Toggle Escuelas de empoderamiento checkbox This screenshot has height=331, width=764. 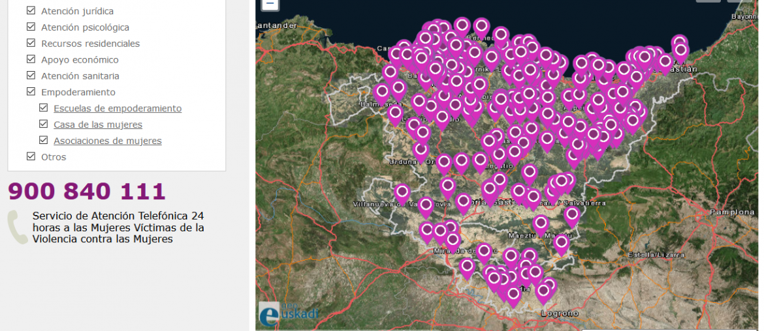pyautogui.click(x=43, y=108)
